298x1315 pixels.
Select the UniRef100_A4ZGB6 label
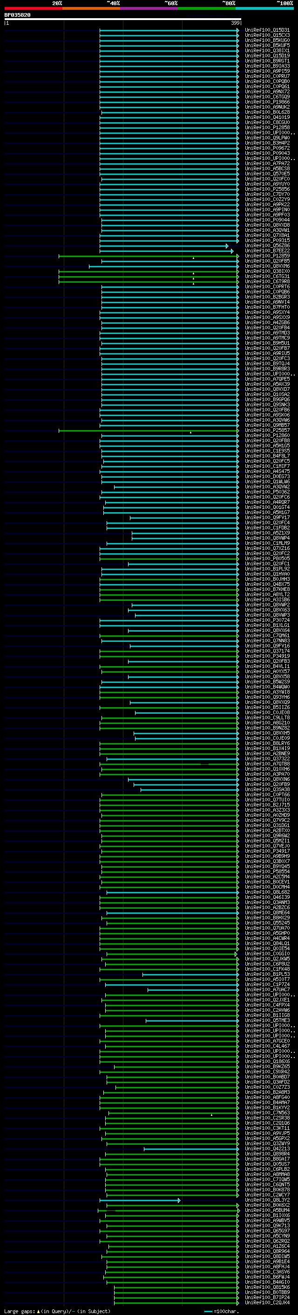267,323
